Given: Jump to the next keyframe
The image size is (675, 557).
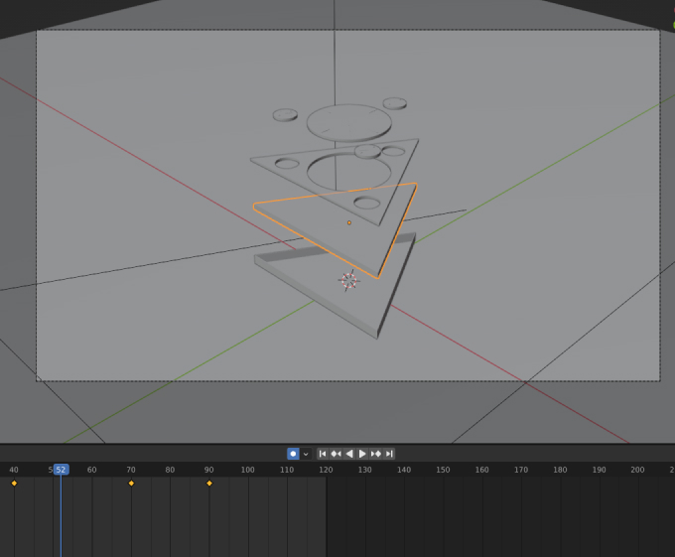Looking at the screenshot, I should tap(376, 454).
